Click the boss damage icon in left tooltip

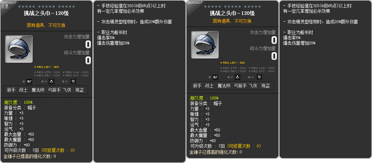pos(52,82)
